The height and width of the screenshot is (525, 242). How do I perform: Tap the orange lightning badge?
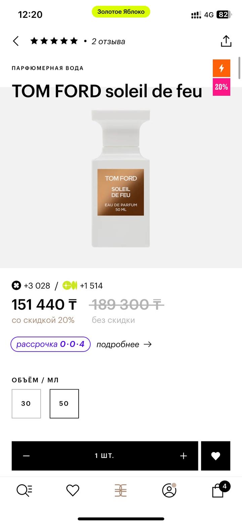click(221, 68)
